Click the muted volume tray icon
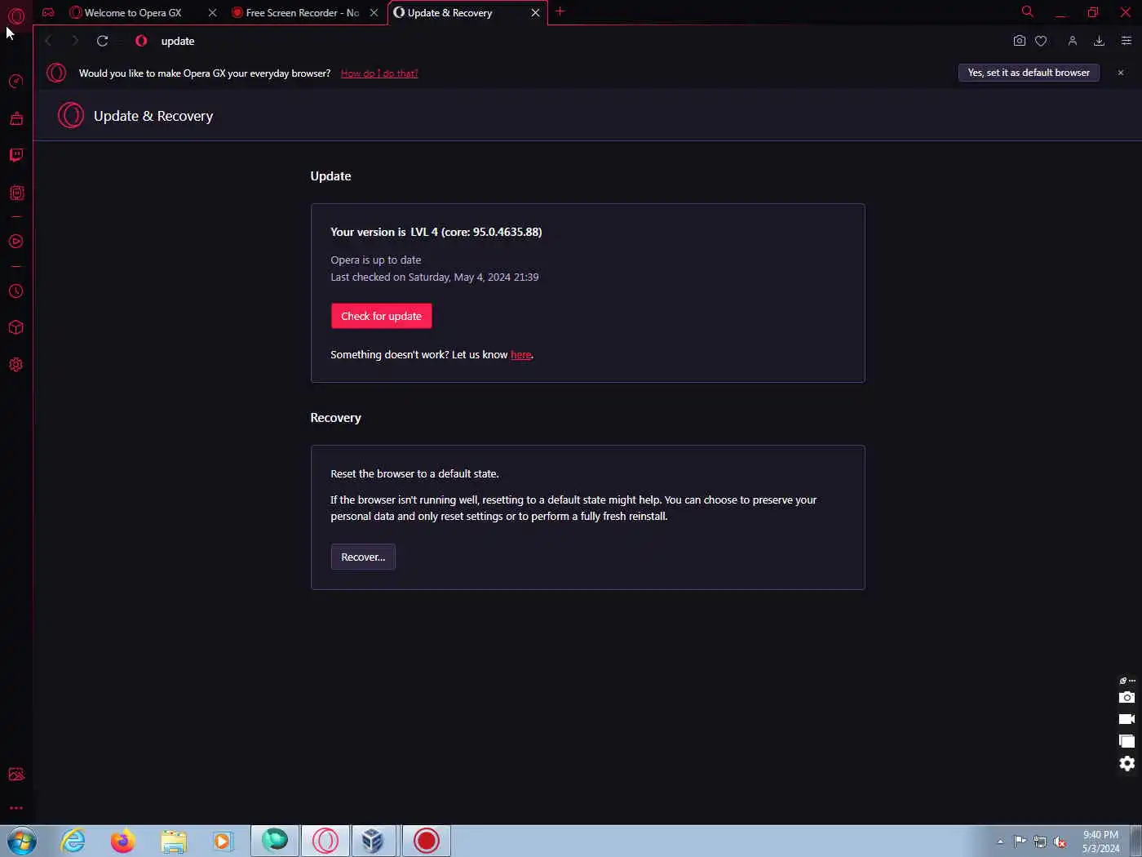This screenshot has height=857, width=1142. point(1060,841)
